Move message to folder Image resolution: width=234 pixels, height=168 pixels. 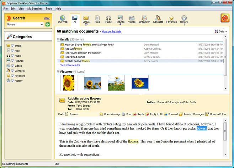pyautogui.click(x=216, y=114)
